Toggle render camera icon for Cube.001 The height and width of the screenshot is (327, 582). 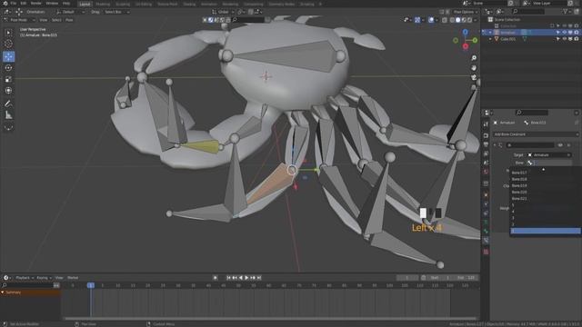(x=577, y=39)
